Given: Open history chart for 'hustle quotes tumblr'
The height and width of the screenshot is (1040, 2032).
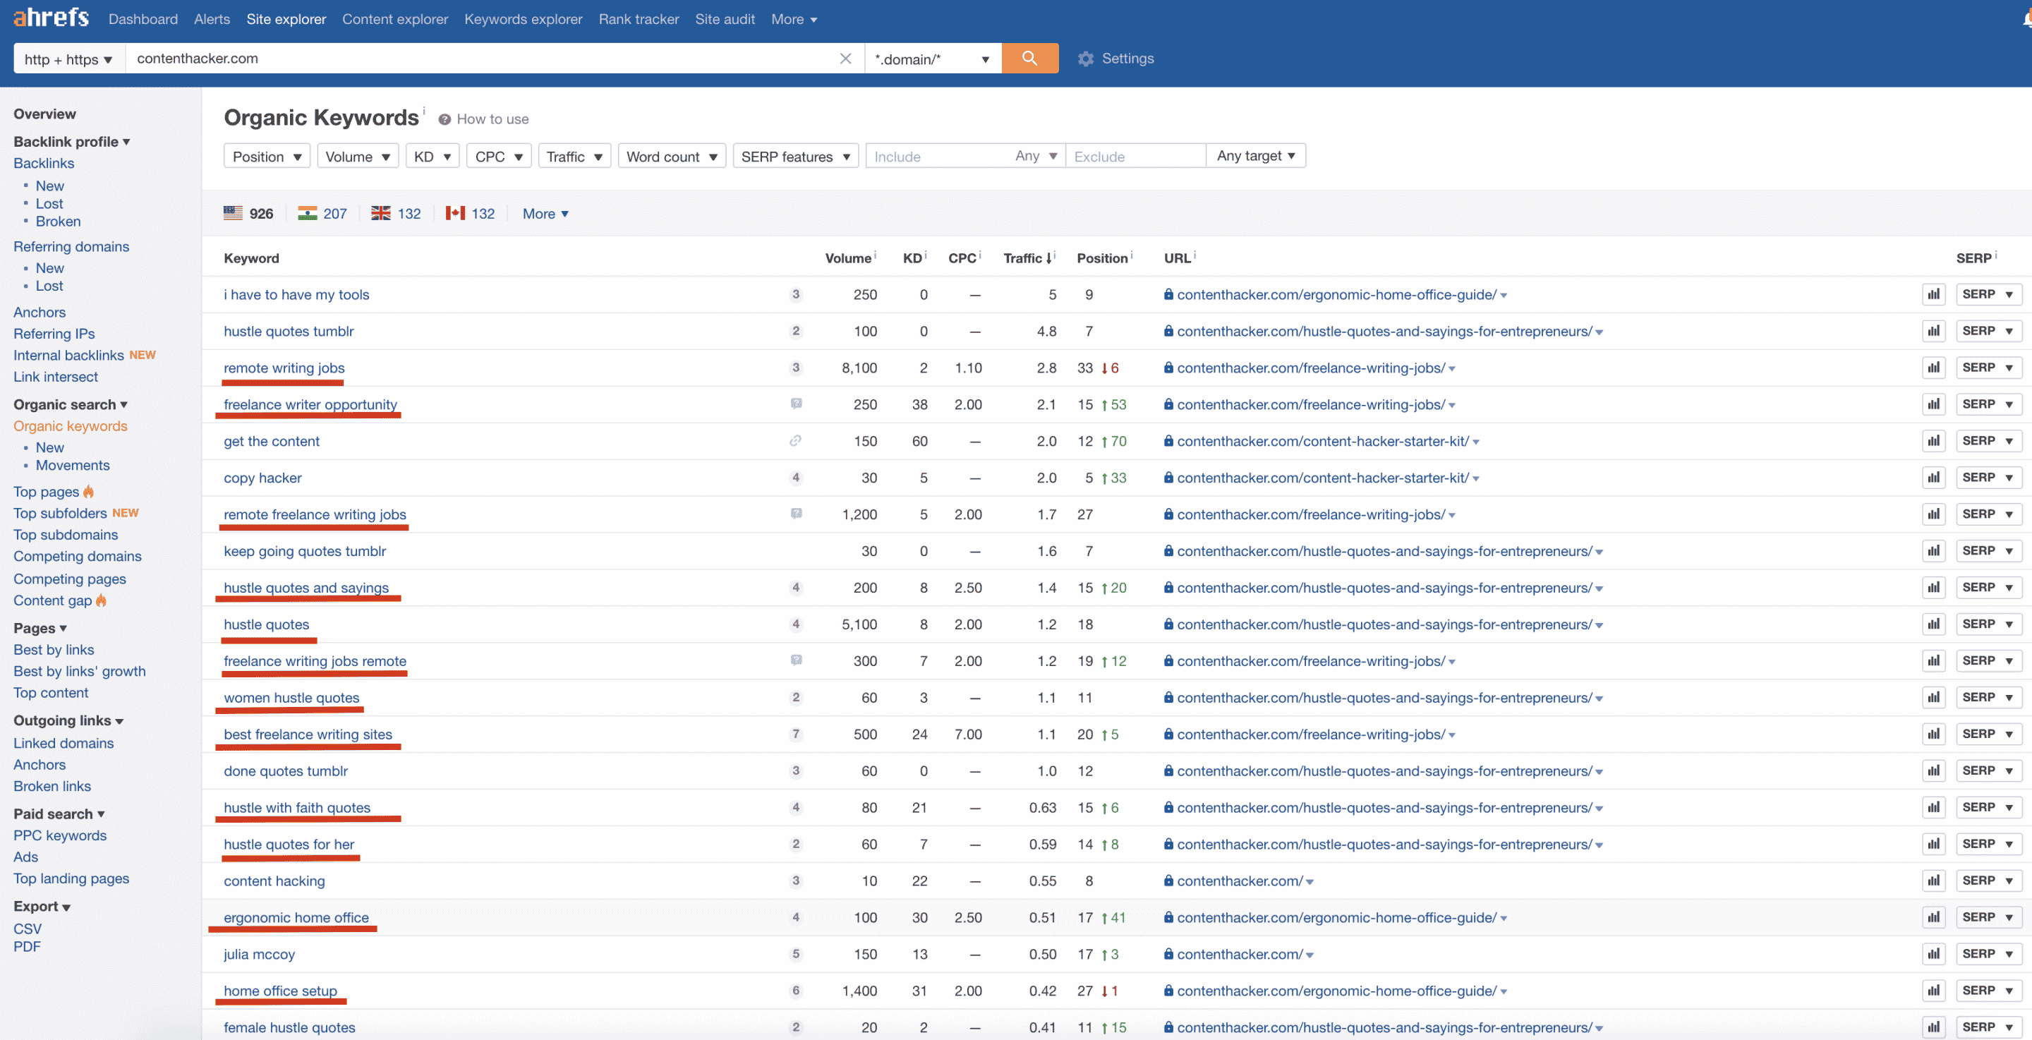Looking at the screenshot, I should 1933,331.
